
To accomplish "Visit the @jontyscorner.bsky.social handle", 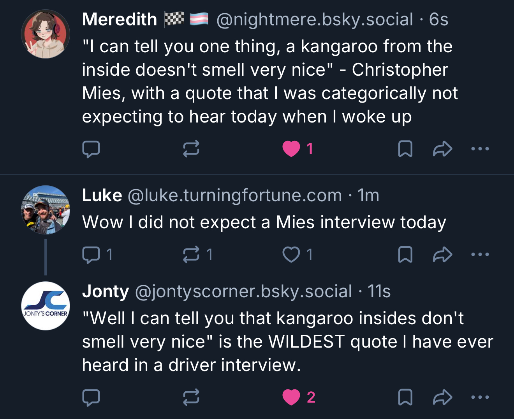I will (243, 291).
